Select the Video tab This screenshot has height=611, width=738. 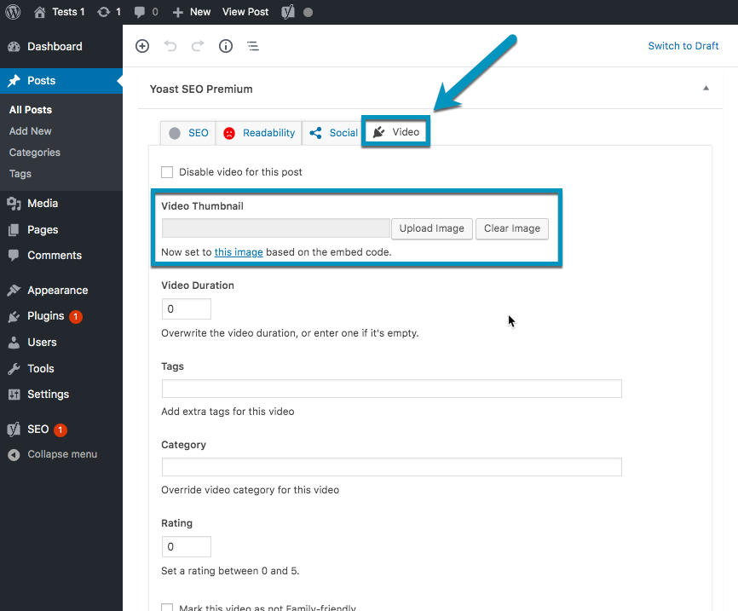pyautogui.click(x=395, y=132)
